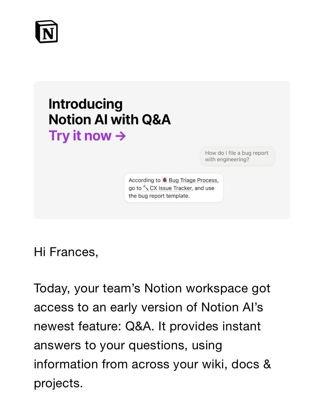Screen dimensions: 324x409
Task: Click the purple arrow after 'Try it now'
Action: (121, 136)
